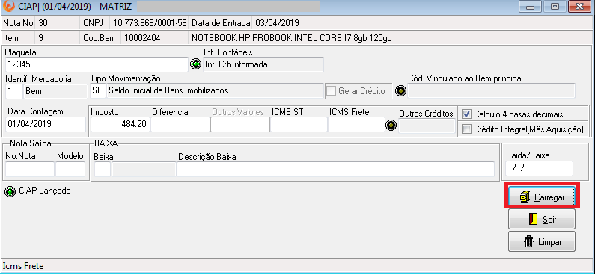Toggle the Gerar Crédito checkbox
595x275 pixels.
coord(331,91)
